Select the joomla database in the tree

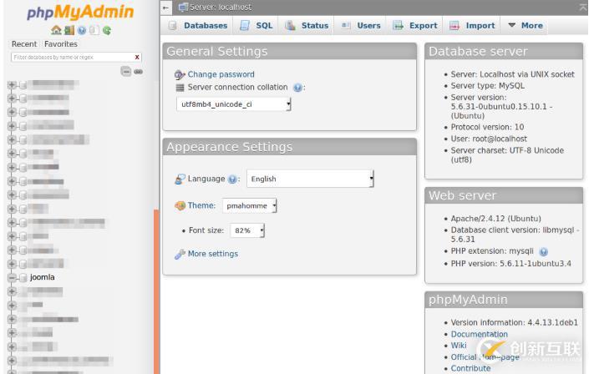pos(42,277)
